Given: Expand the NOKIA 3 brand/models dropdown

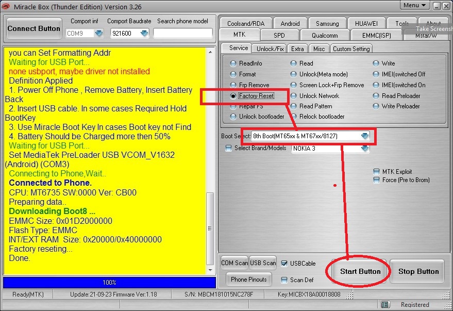Looking at the screenshot, I should tap(364, 148).
